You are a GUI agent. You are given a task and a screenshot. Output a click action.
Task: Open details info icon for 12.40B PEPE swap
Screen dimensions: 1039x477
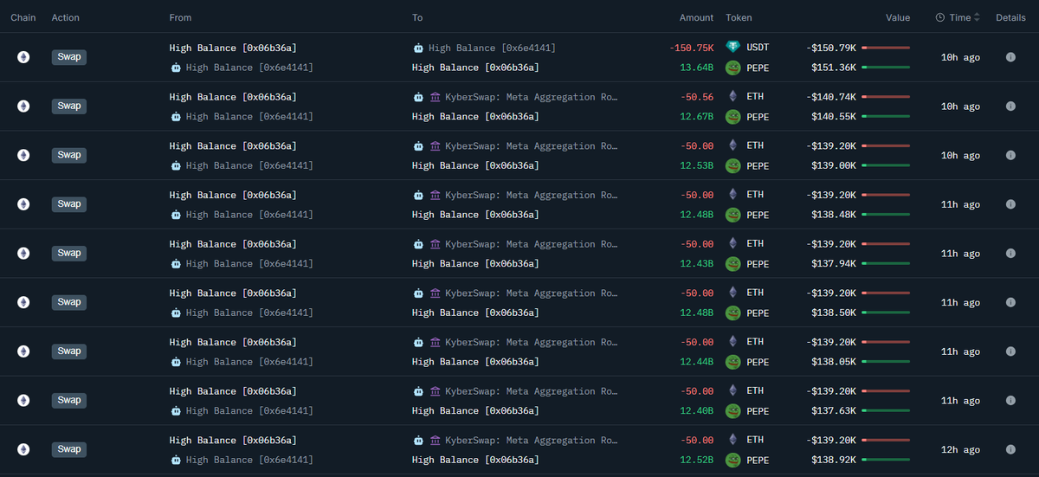(1010, 400)
